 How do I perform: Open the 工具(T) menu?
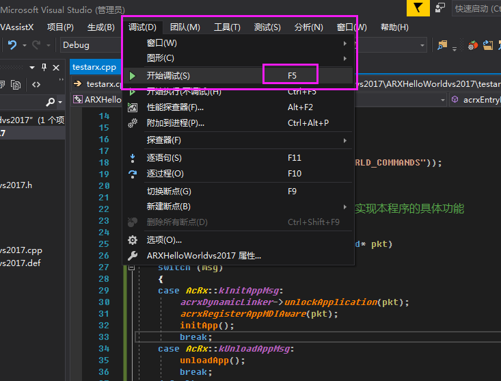click(227, 27)
